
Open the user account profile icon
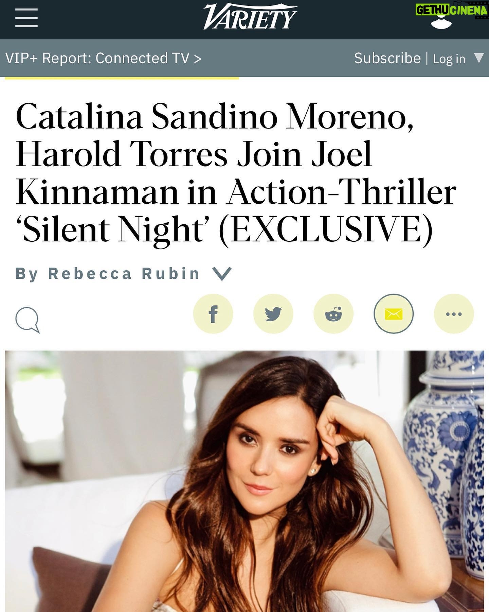(x=441, y=21)
